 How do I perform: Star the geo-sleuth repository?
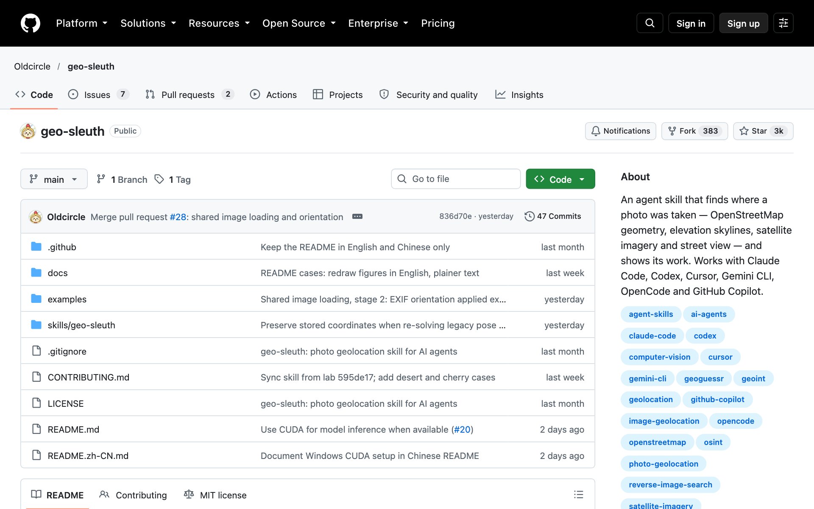pos(763,131)
